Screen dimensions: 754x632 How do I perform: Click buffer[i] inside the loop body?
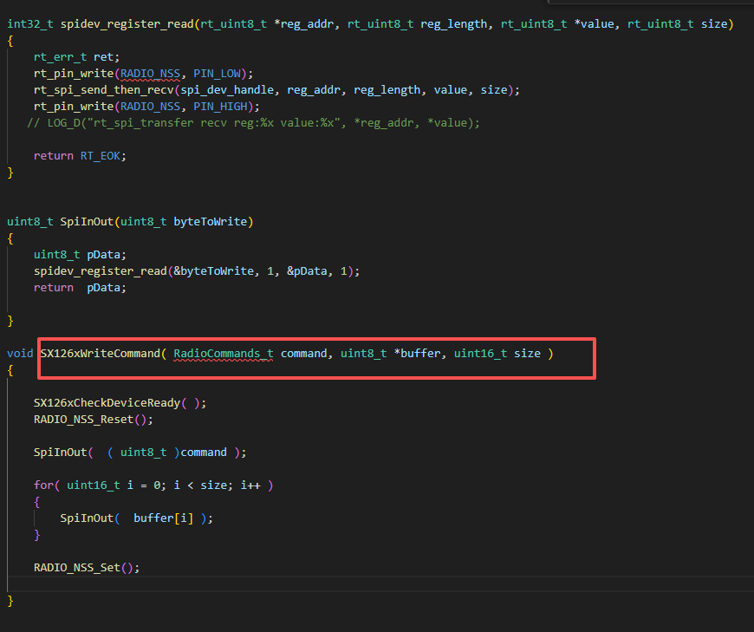163,518
